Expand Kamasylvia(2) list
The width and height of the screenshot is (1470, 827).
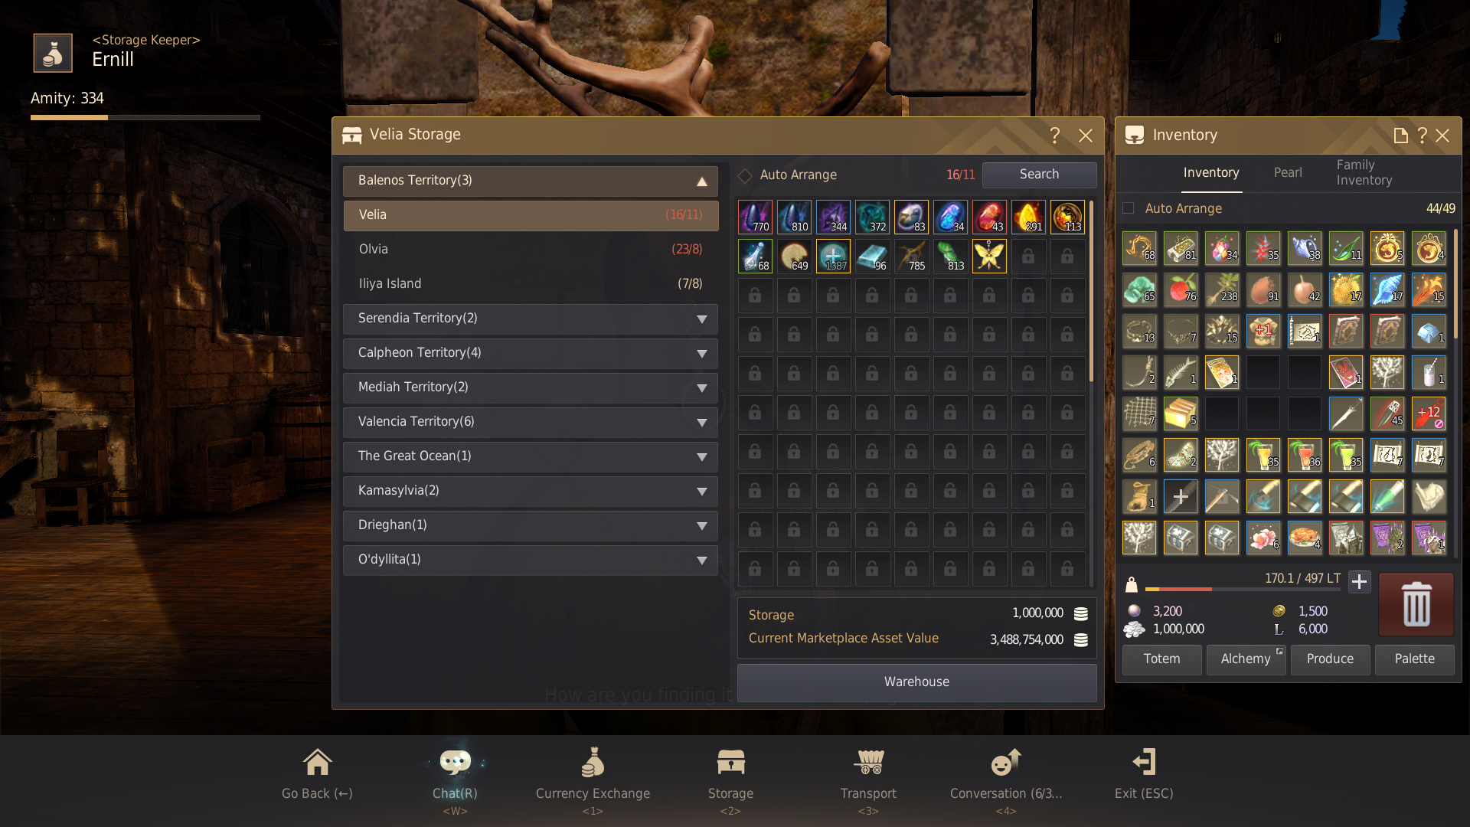coord(531,492)
